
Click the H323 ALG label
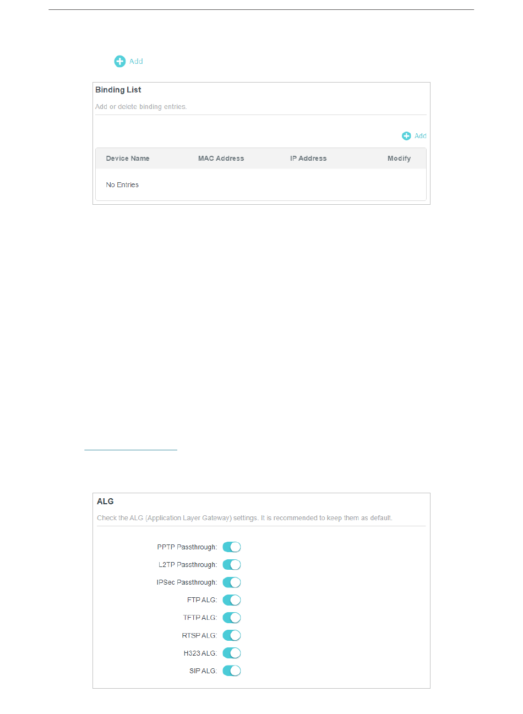[x=200, y=653]
